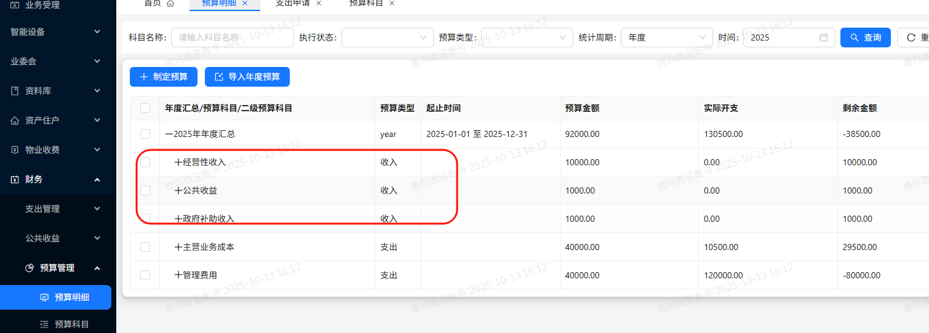This screenshot has height=333, width=929.
Task: Focus the 科目名称 input field
Action: point(233,37)
